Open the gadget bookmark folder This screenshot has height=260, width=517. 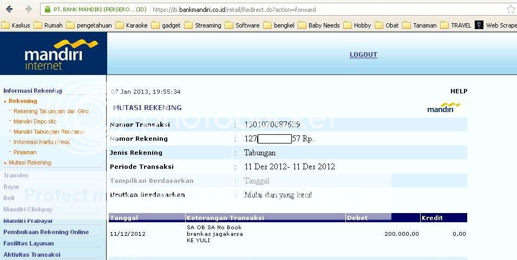166,25
